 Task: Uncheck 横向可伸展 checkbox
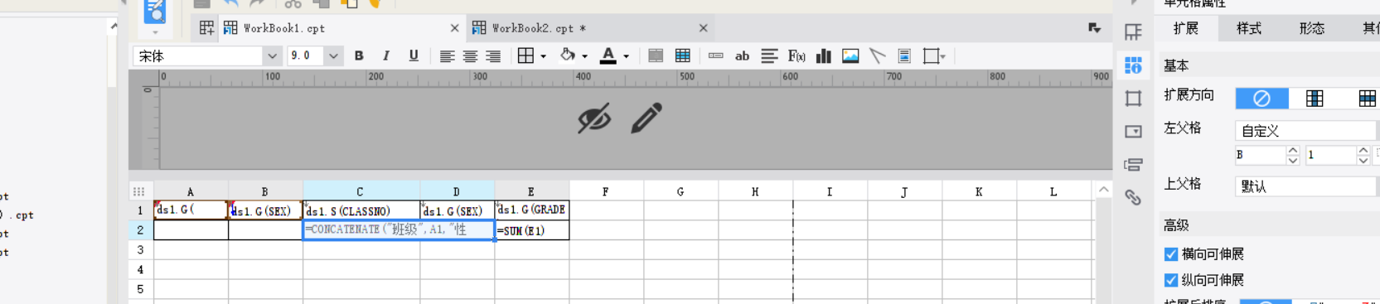pos(1171,254)
